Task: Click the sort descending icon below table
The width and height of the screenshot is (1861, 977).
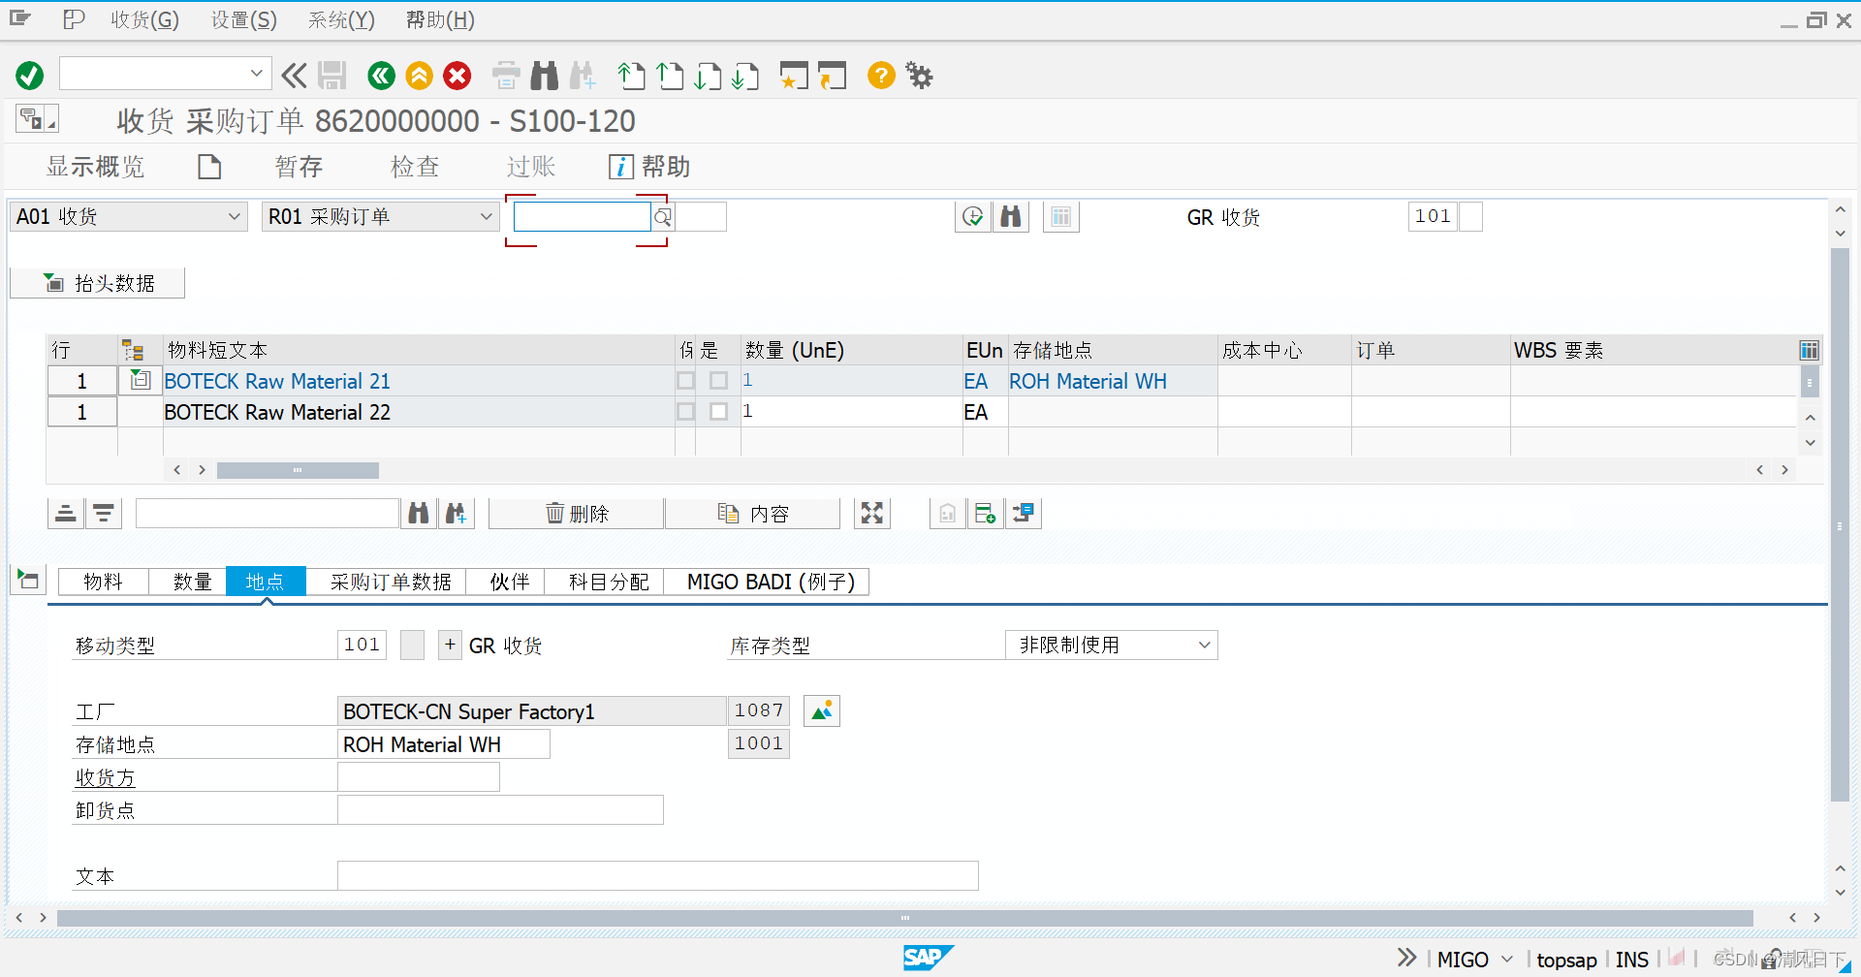Action: pos(104,514)
